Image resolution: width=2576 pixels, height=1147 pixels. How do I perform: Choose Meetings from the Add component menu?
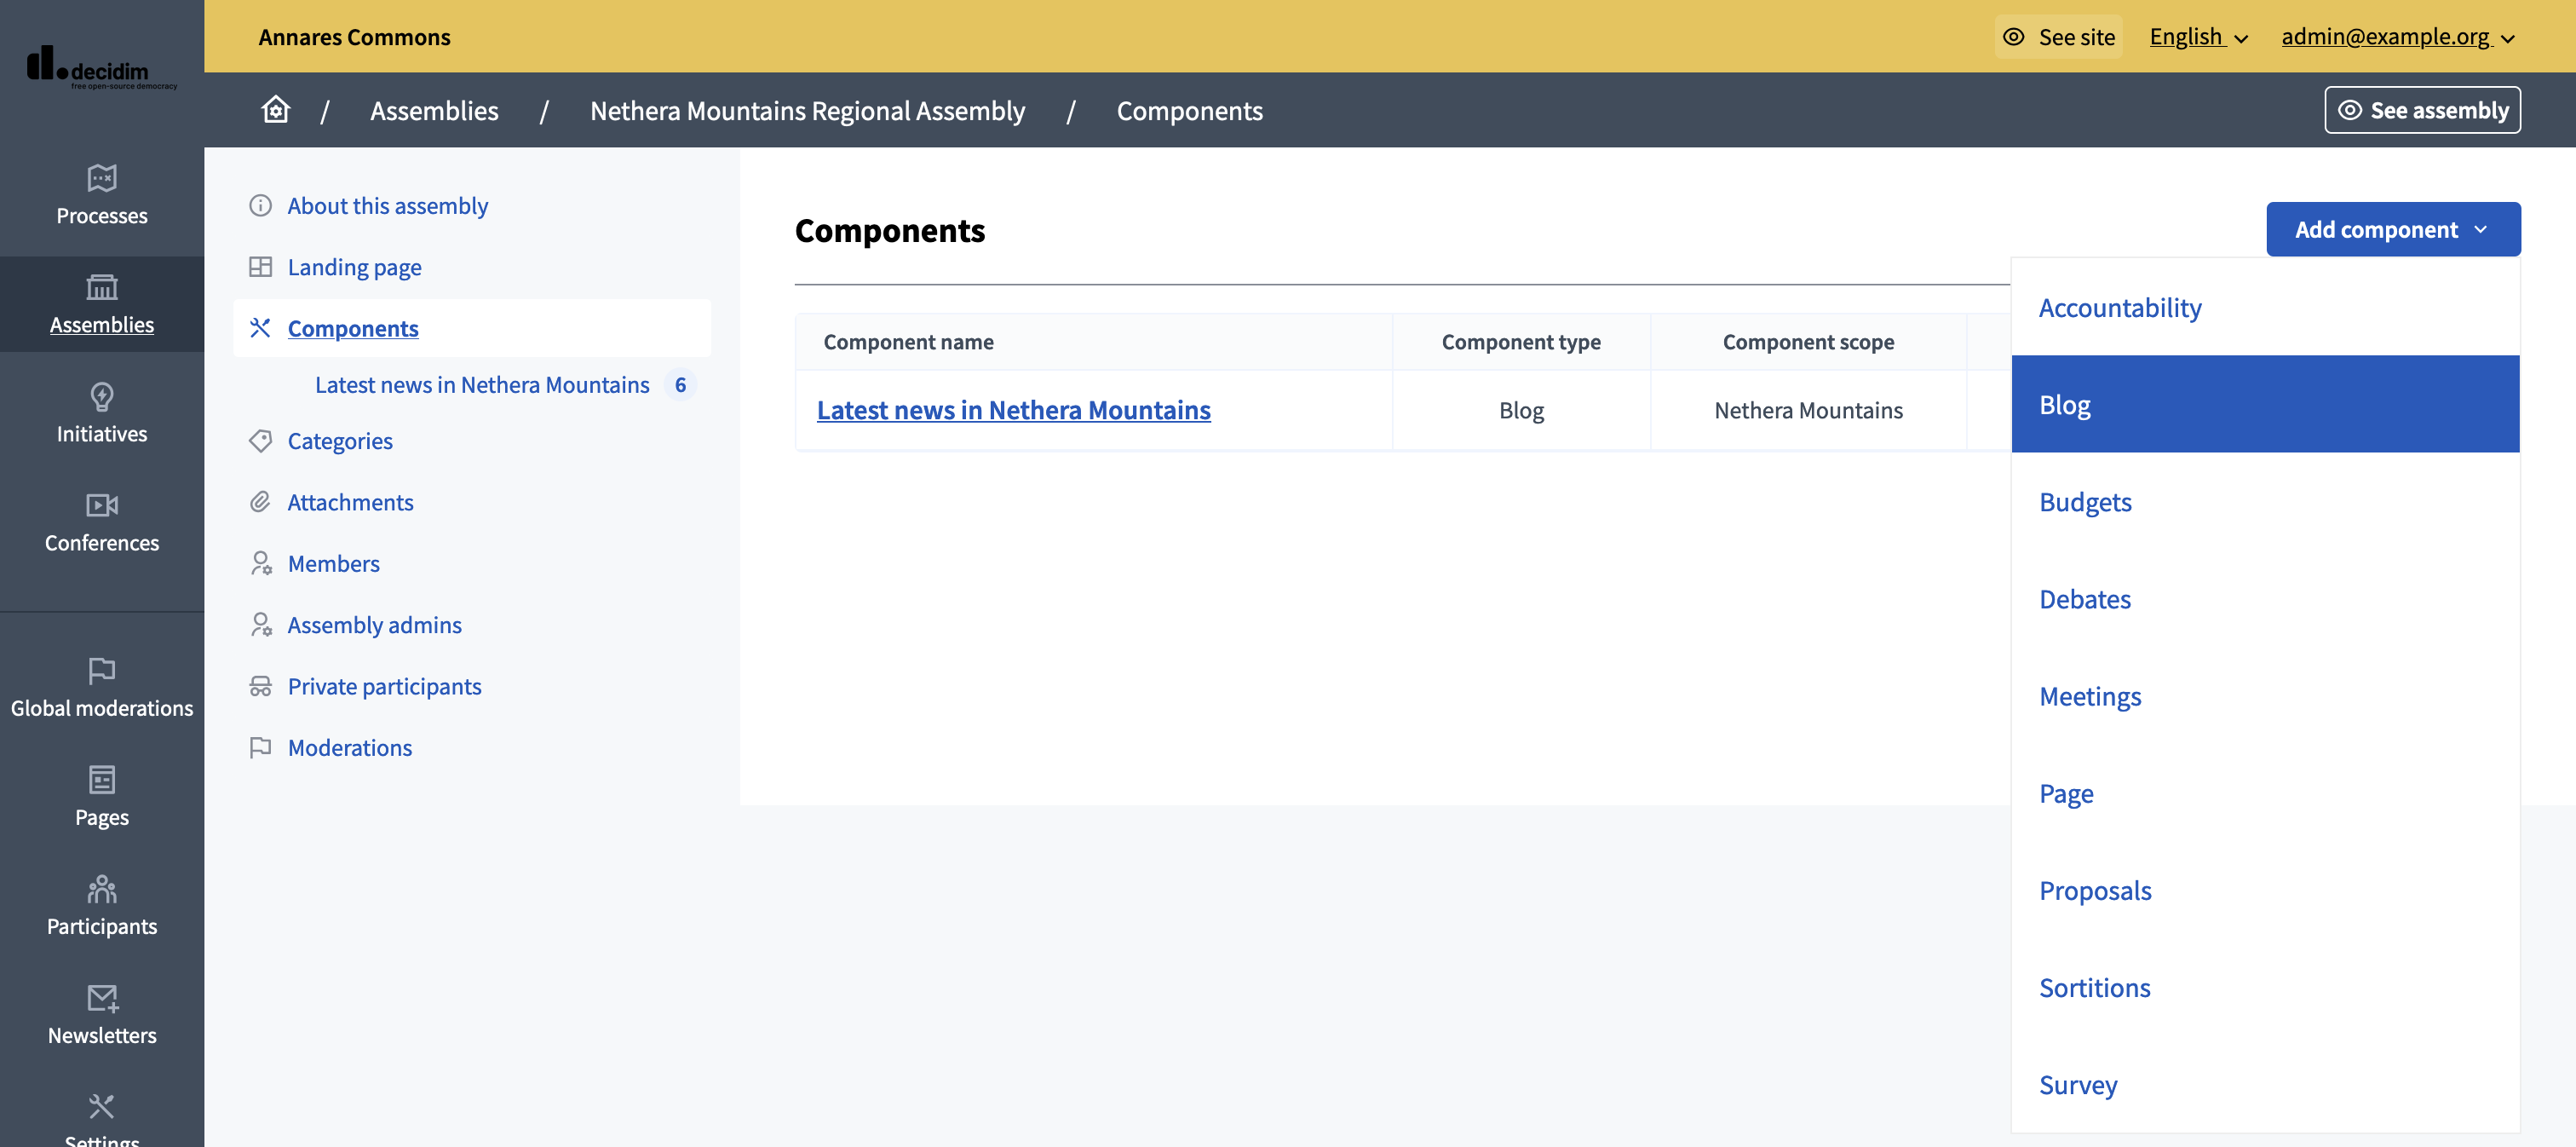(x=2090, y=696)
